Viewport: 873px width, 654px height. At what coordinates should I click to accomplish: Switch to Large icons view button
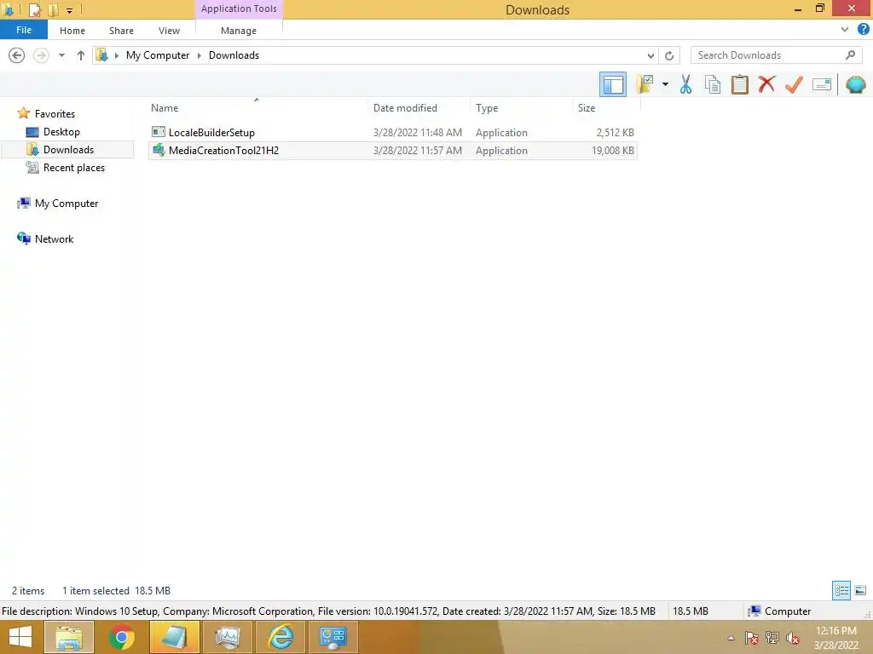860,590
